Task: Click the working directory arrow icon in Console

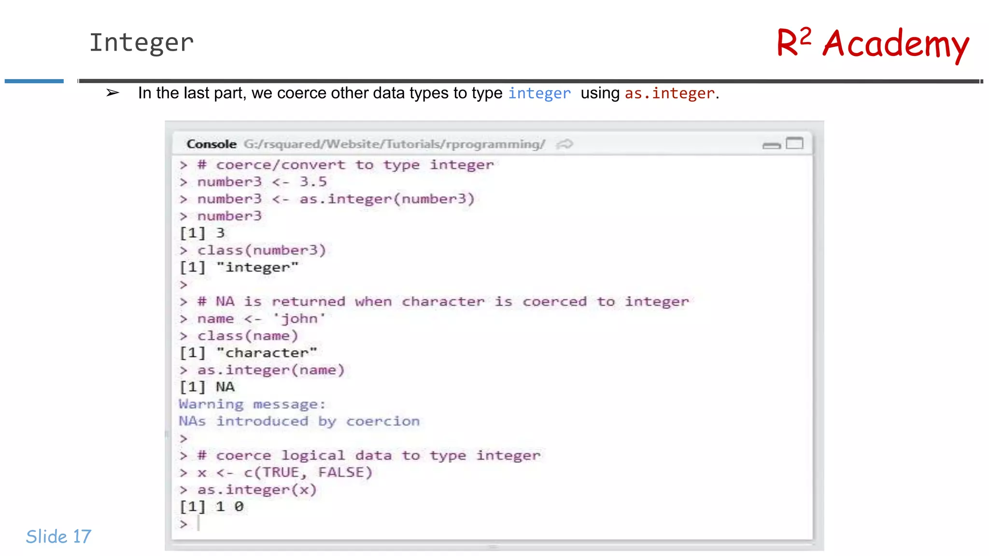Action: click(x=564, y=144)
